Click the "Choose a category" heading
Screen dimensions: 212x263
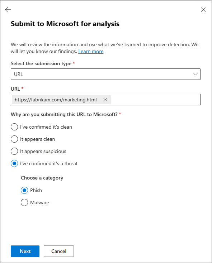point(42,178)
